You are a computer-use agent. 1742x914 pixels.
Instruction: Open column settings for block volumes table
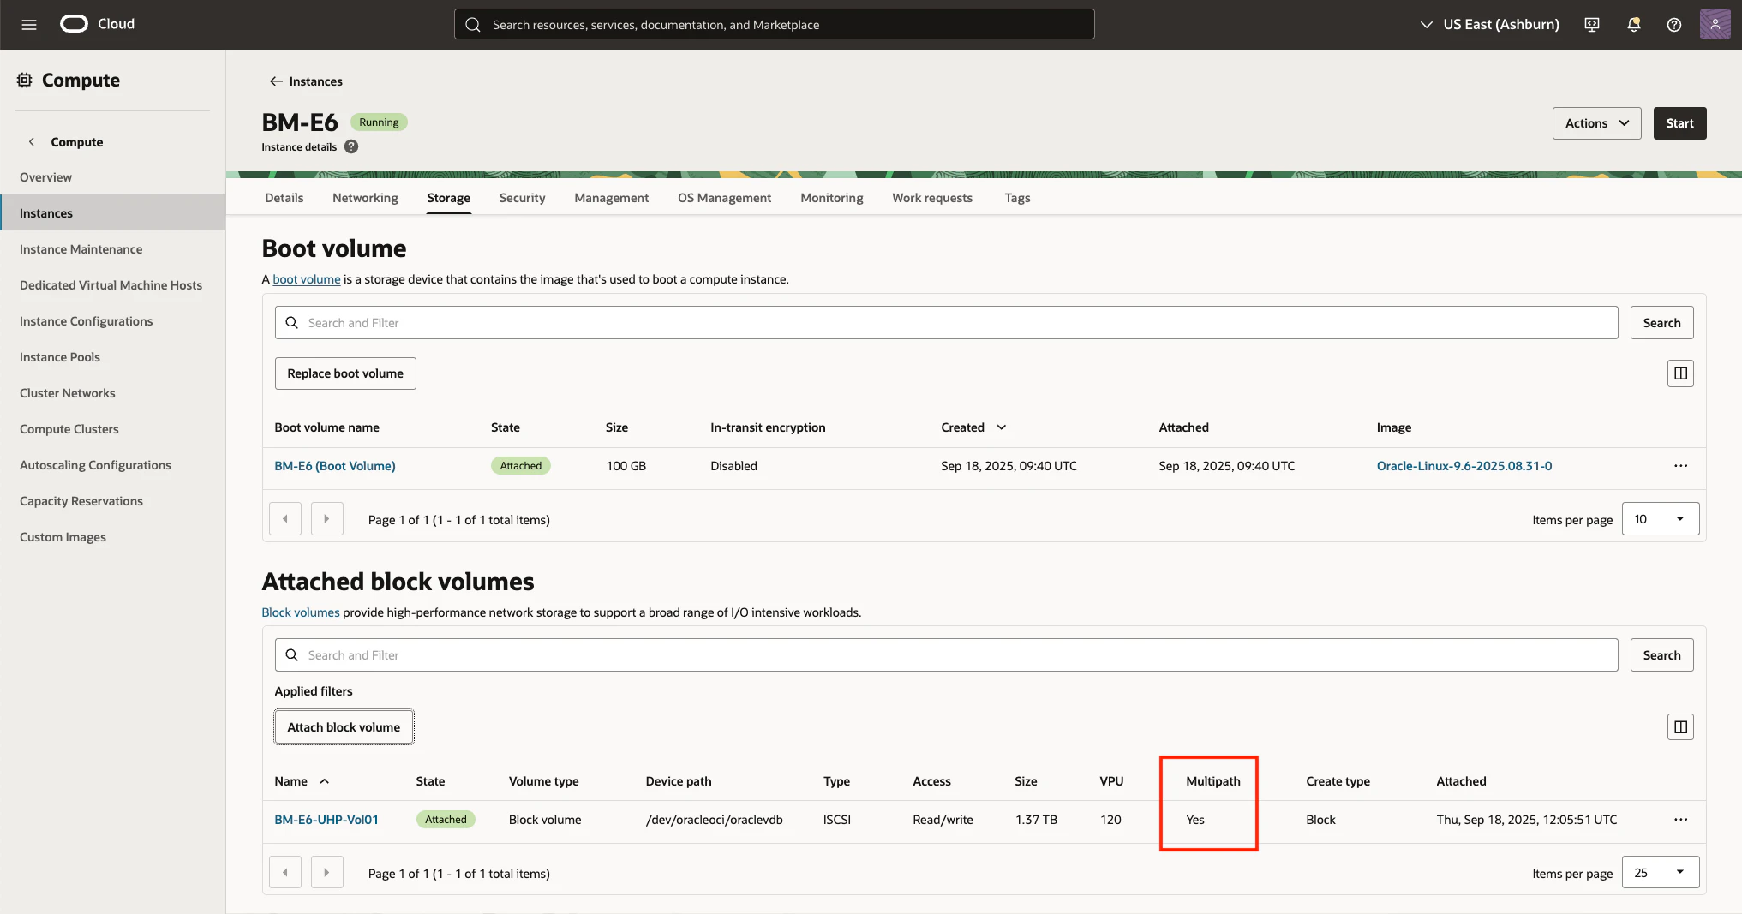coord(1680,727)
